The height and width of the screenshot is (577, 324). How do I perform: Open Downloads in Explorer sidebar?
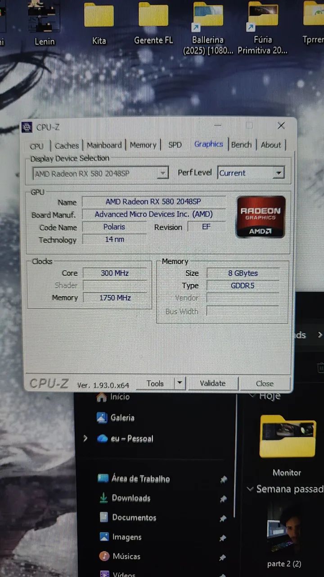tap(125, 498)
